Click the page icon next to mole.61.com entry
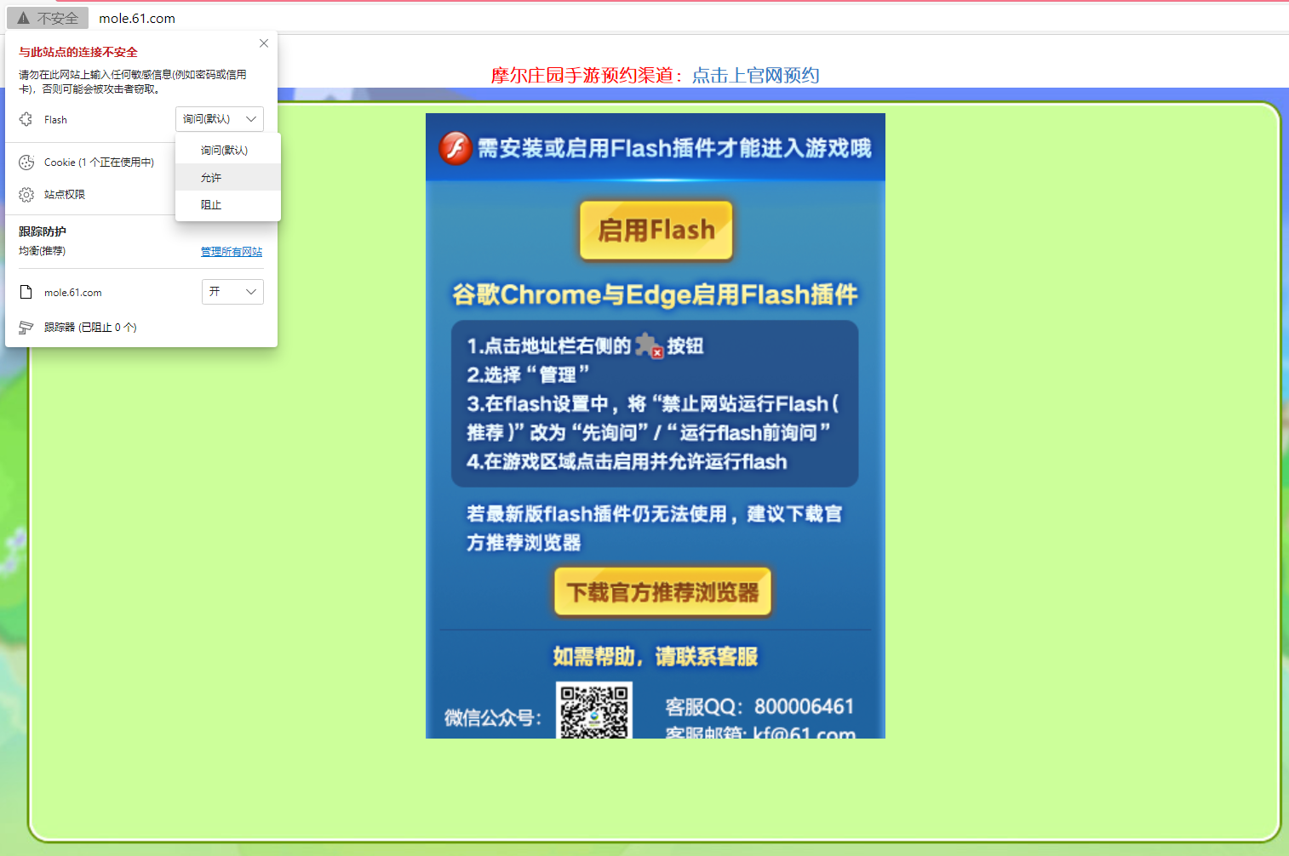This screenshot has width=1289, height=856. [26, 292]
